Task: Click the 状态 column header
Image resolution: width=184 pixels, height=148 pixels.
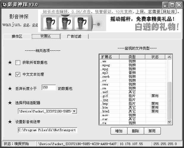Action: (155, 57)
